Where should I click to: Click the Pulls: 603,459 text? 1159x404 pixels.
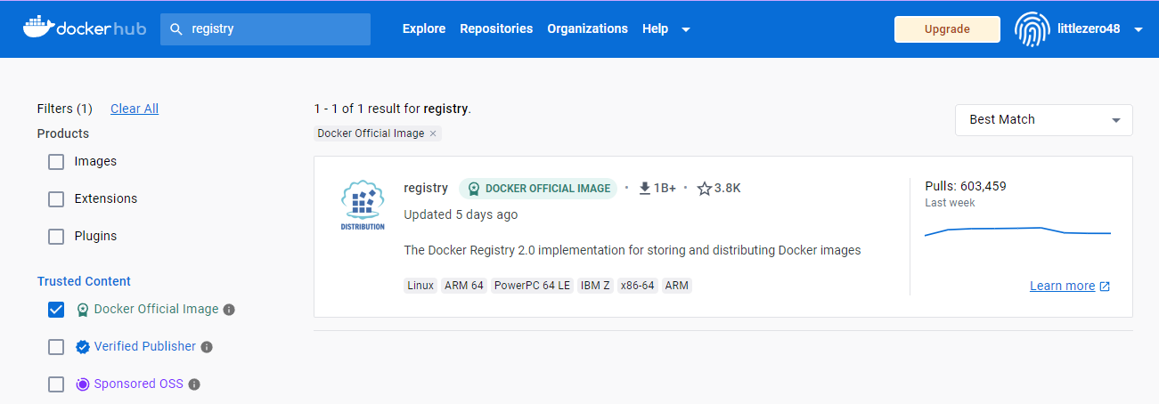966,186
